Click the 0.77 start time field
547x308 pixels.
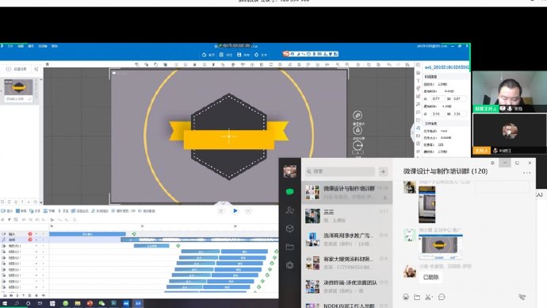pyautogui.click(x=437, y=98)
